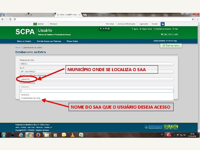The image size is (200, 150).
Task: Open the Chrome three-dot menu
Action: (x=197, y=19)
